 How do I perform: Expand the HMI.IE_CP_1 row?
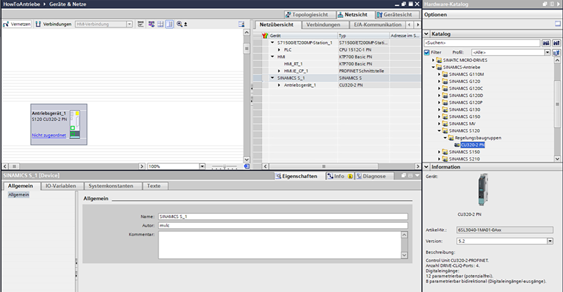pyautogui.click(x=279, y=71)
